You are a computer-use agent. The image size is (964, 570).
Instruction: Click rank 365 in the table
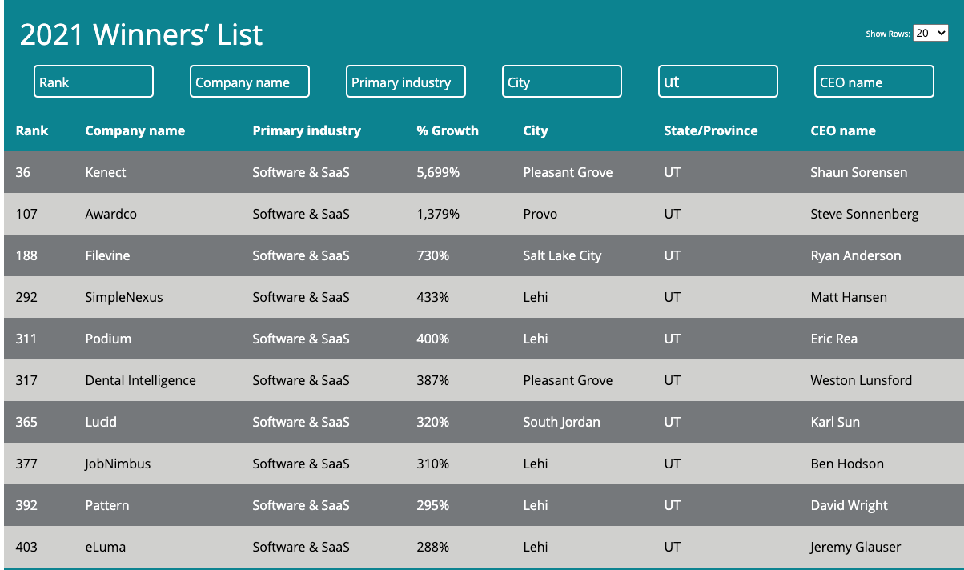tap(26, 422)
